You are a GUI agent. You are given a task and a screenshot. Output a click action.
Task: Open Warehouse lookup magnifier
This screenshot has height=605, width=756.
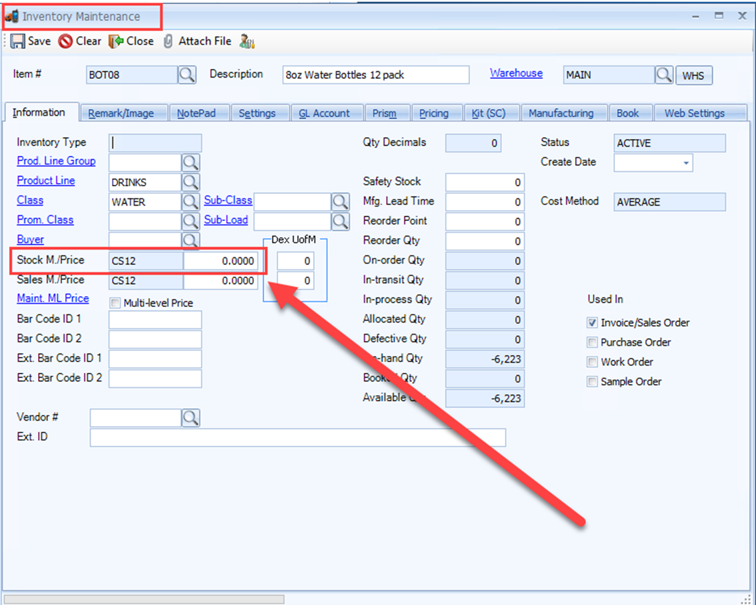tap(664, 75)
